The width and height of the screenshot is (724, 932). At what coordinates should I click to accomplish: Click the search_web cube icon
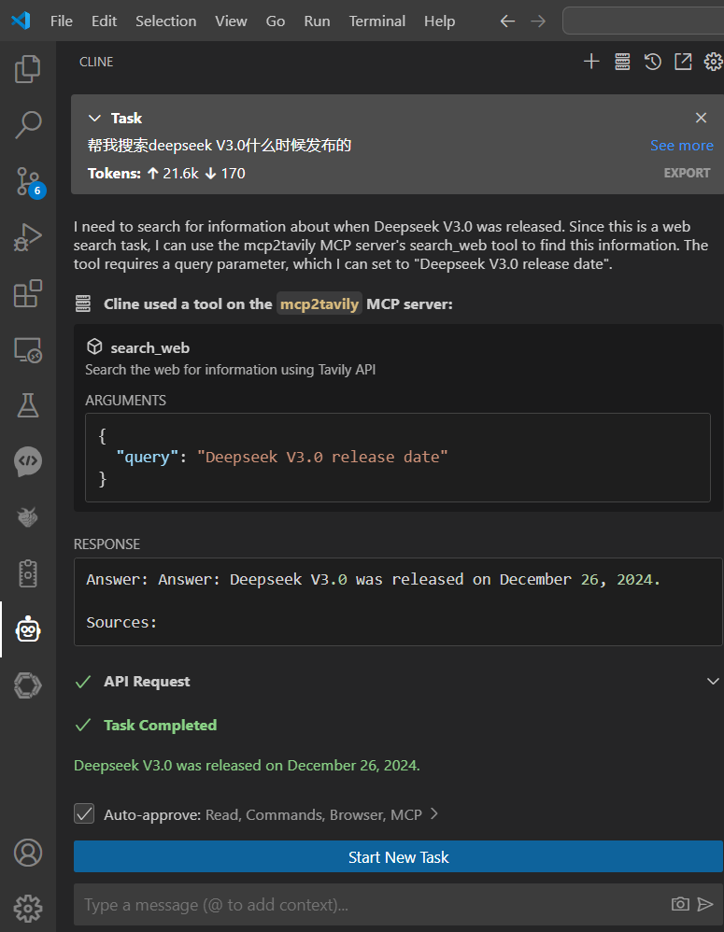(x=94, y=346)
